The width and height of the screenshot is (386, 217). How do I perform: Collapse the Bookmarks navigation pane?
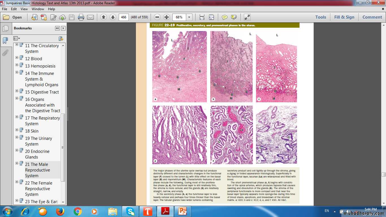[x=57, y=28]
